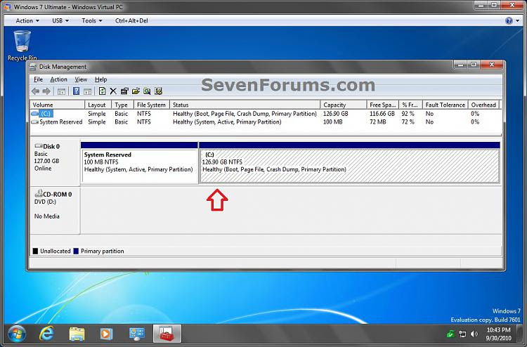Maximize the Disk Management window
The width and height of the screenshot is (527, 347).
click(474, 64)
